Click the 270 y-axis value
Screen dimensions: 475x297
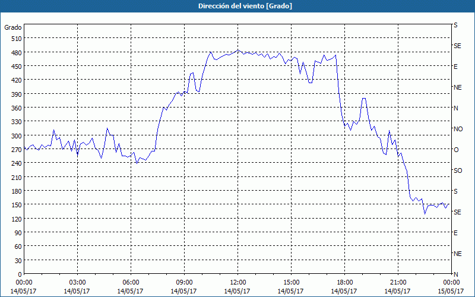pos(17,150)
